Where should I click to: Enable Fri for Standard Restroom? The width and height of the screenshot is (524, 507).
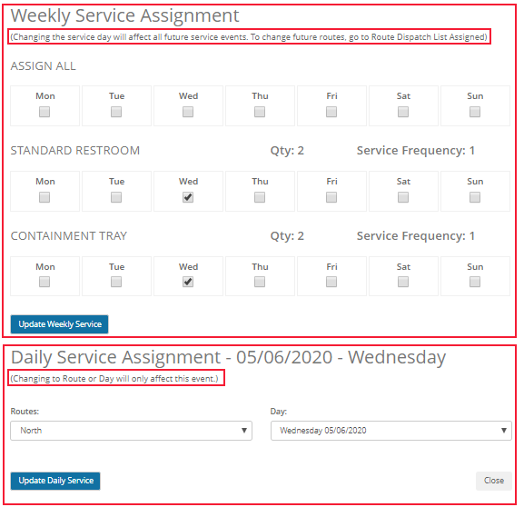tap(331, 197)
